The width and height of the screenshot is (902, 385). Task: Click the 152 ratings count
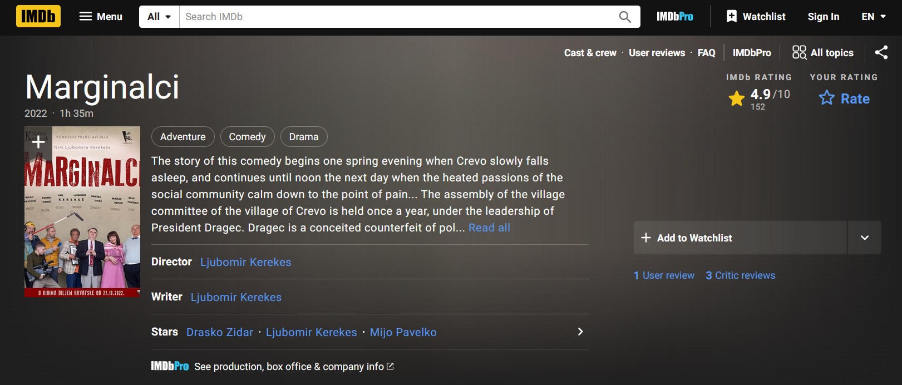pyautogui.click(x=758, y=107)
